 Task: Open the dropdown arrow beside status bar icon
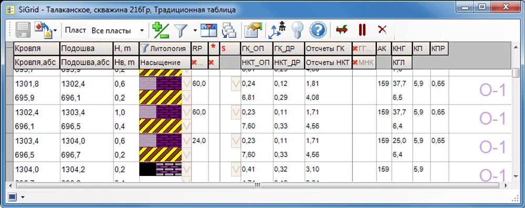23,197
